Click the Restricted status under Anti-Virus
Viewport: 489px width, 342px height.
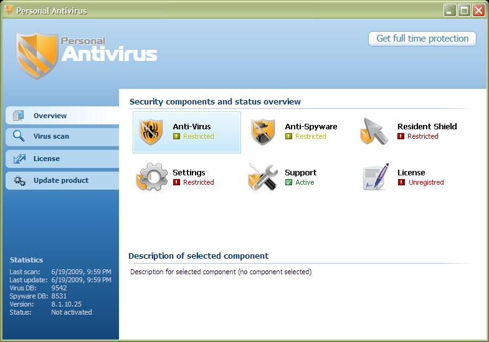click(x=198, y=136)
